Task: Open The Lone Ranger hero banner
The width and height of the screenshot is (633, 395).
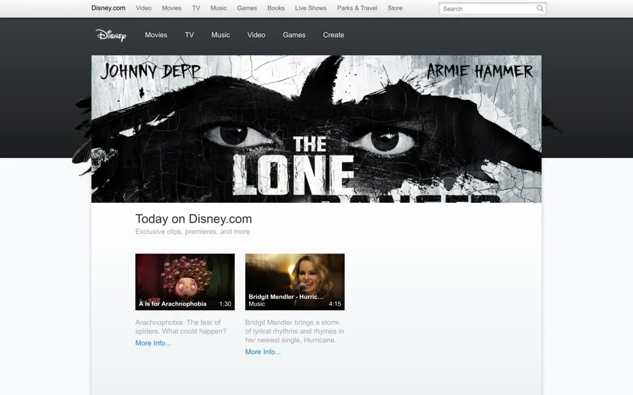Action: [x=316, y=129]
